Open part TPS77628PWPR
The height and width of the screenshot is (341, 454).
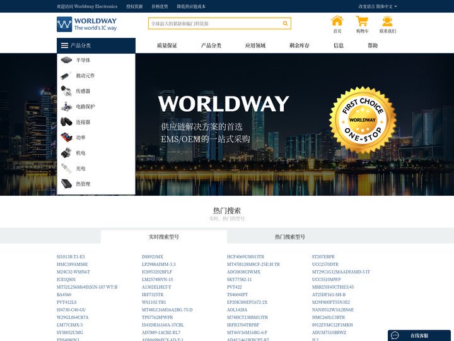tap(157, 317)
